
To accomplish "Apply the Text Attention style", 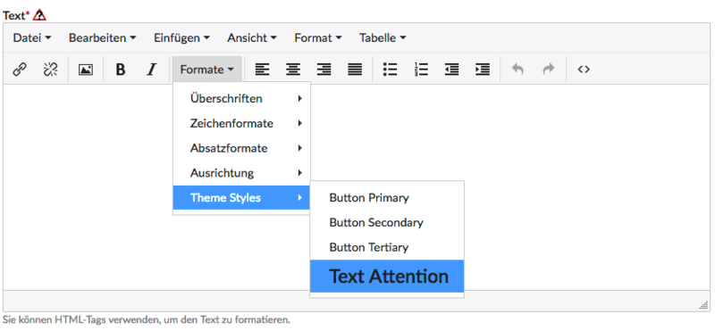I will pos(387,276).
